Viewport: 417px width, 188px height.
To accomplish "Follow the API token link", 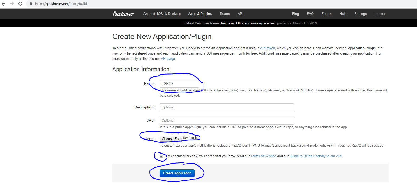I will pyautogui.click(x=268, y=48).
